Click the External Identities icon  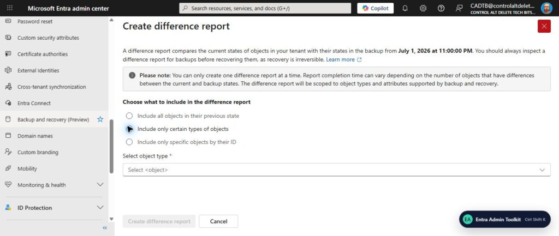[8, 70]
